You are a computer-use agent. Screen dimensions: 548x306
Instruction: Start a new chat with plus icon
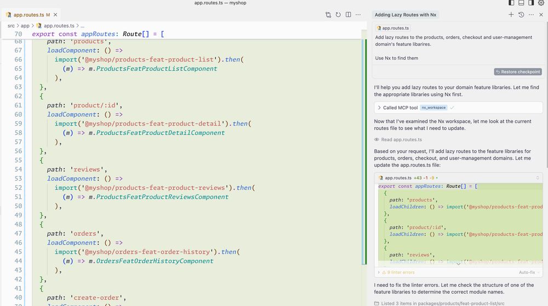click(511, 15)
